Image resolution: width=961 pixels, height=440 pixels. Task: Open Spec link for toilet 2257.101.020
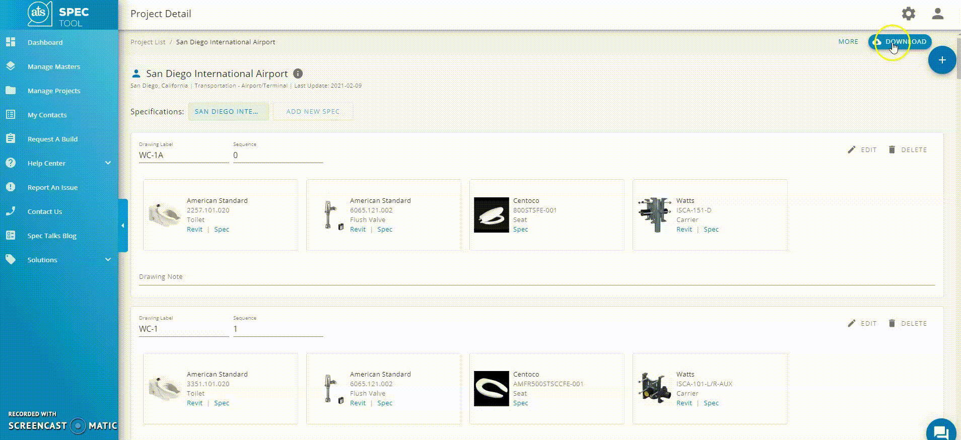pyautogui.click(x=222, y=229)
